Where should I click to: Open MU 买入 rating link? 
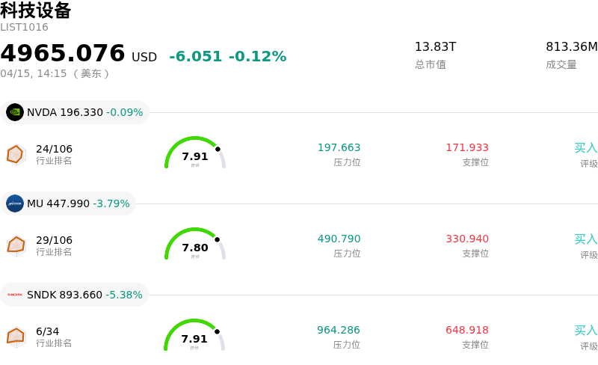(x=585, y=239)
